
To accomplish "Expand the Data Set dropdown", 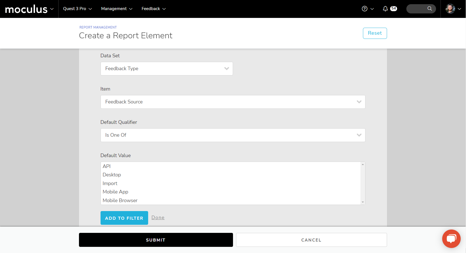I will [167, 68].
